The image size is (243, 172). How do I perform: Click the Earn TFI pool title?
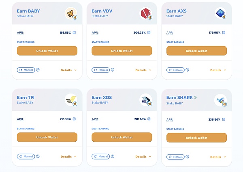[26, 98]
